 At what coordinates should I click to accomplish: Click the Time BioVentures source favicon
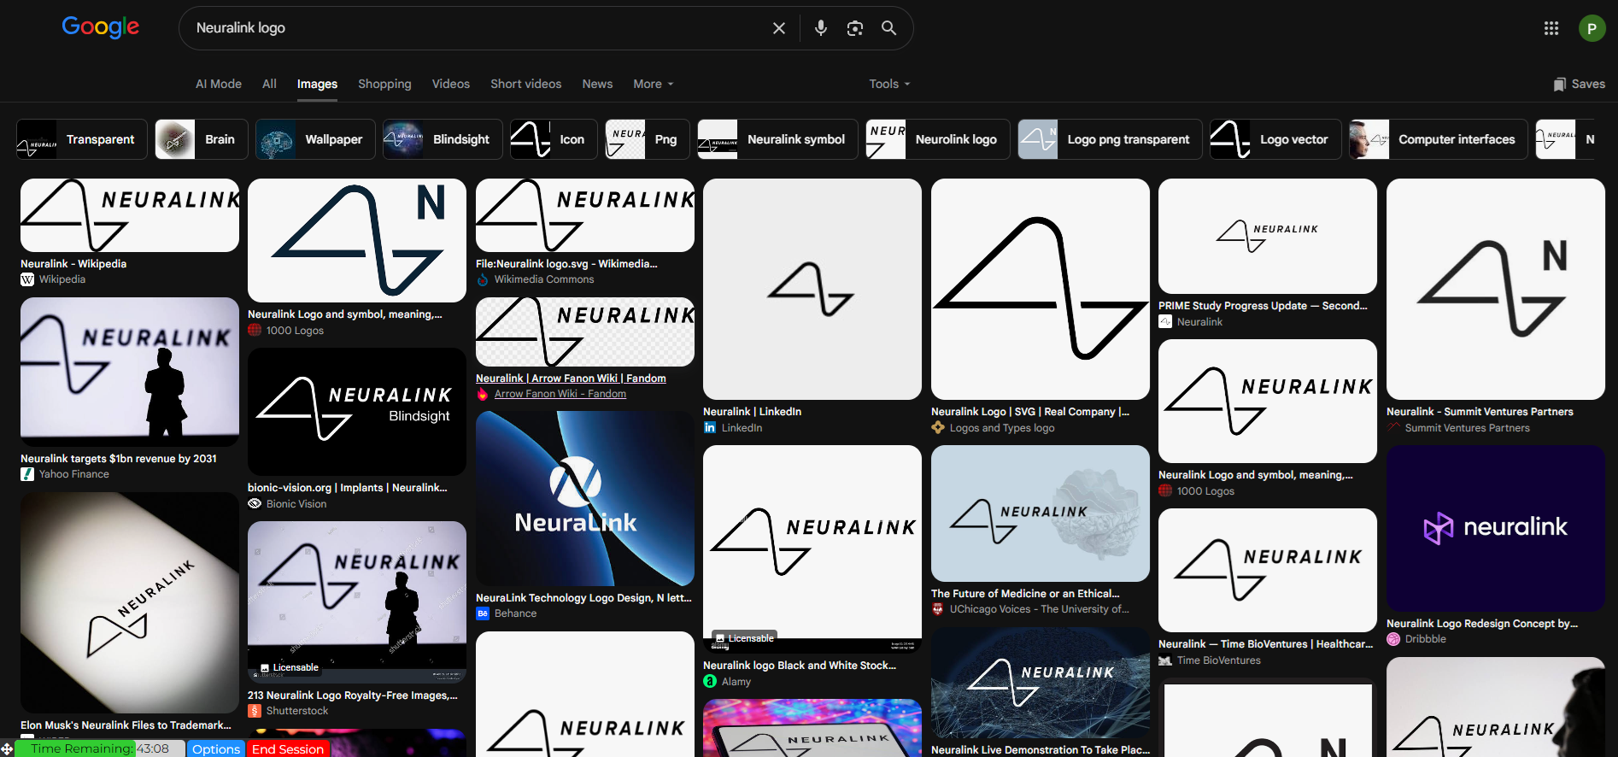click(x=1165, y=660)
